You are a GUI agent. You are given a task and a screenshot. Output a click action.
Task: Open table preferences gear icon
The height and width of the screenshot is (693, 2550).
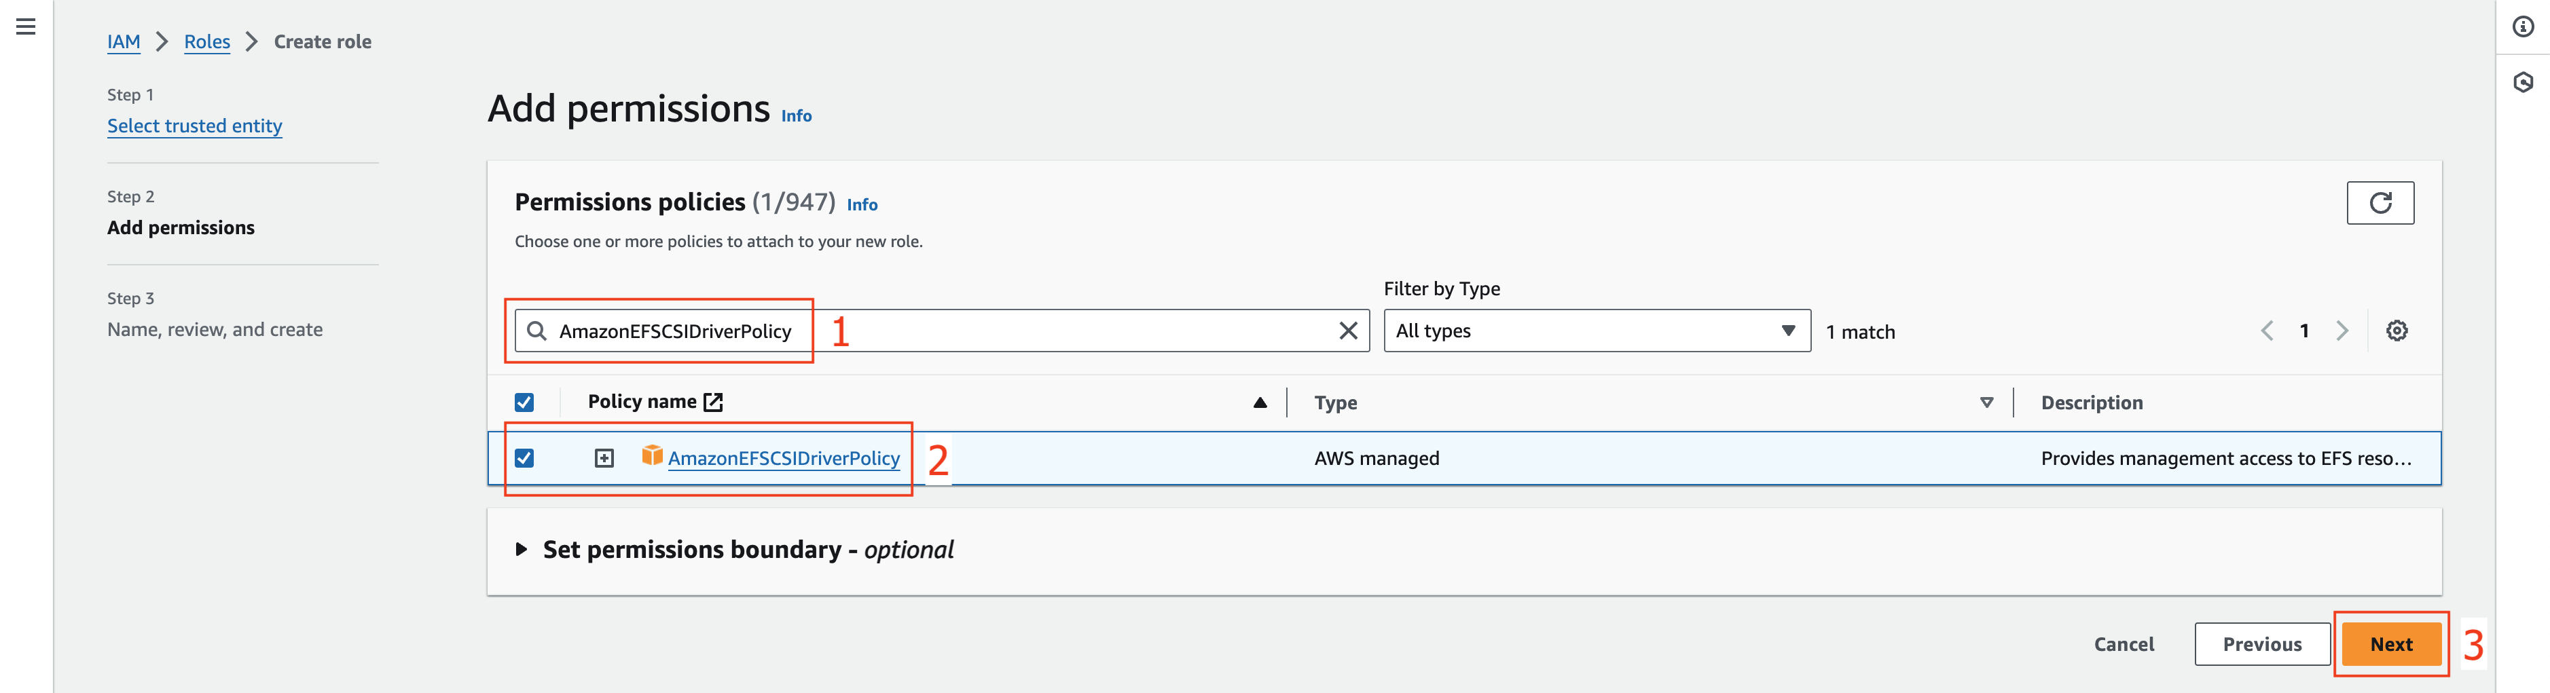click(2397, 331)
